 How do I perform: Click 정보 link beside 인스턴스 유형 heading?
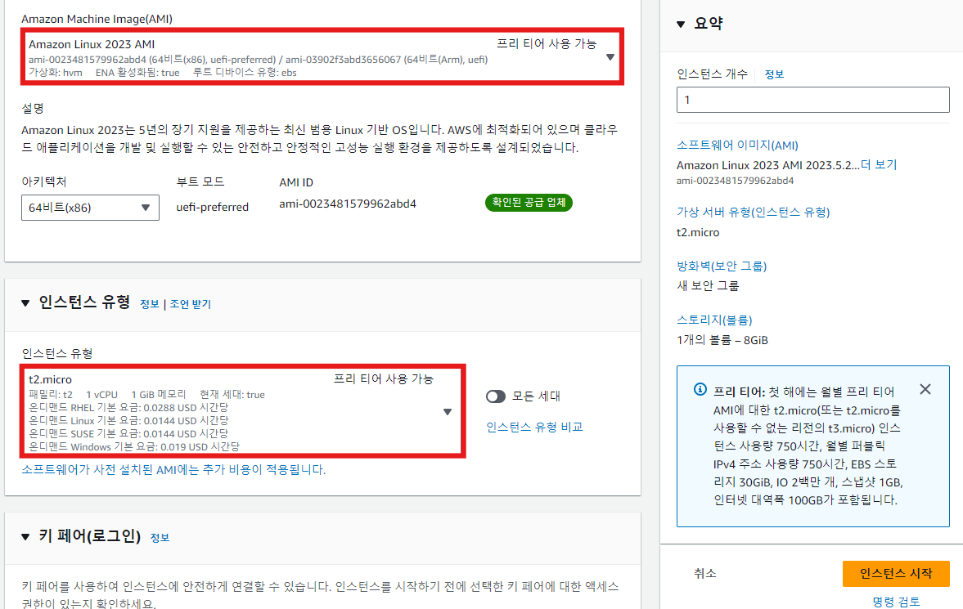click(x=149, y=304)
